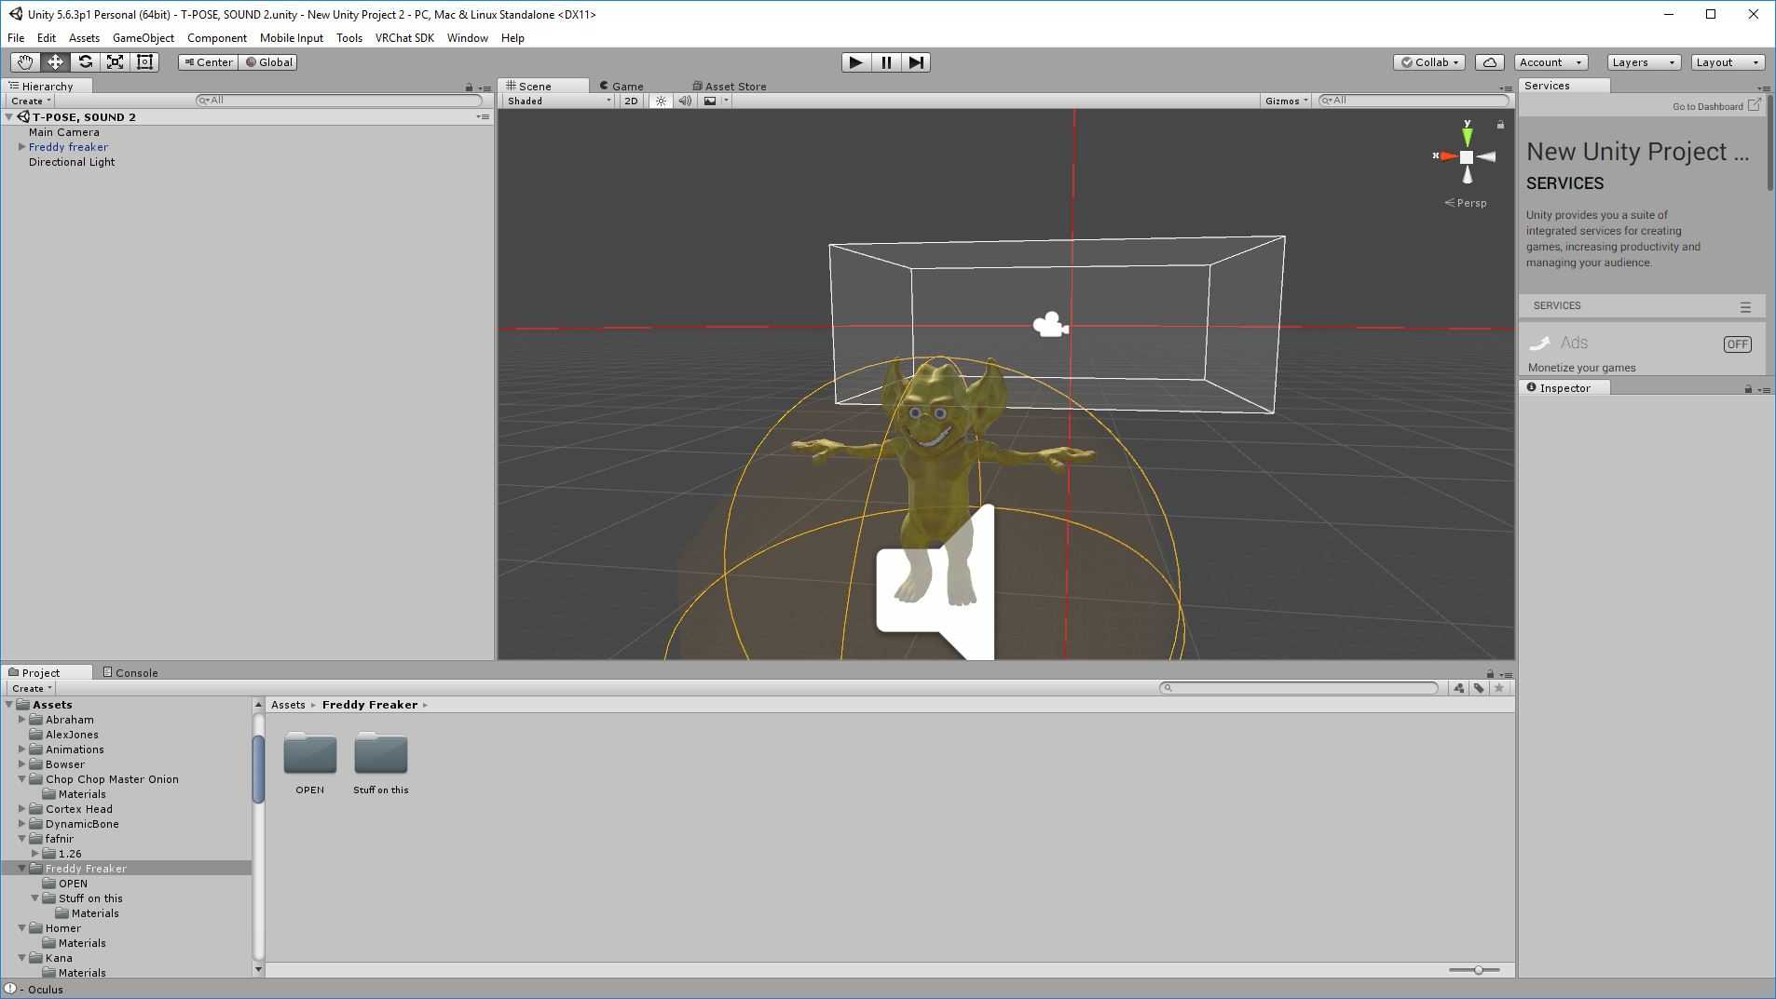Toggle the Ads service OFF switch
This screenshot has width=1776, height=999.
1737,344
